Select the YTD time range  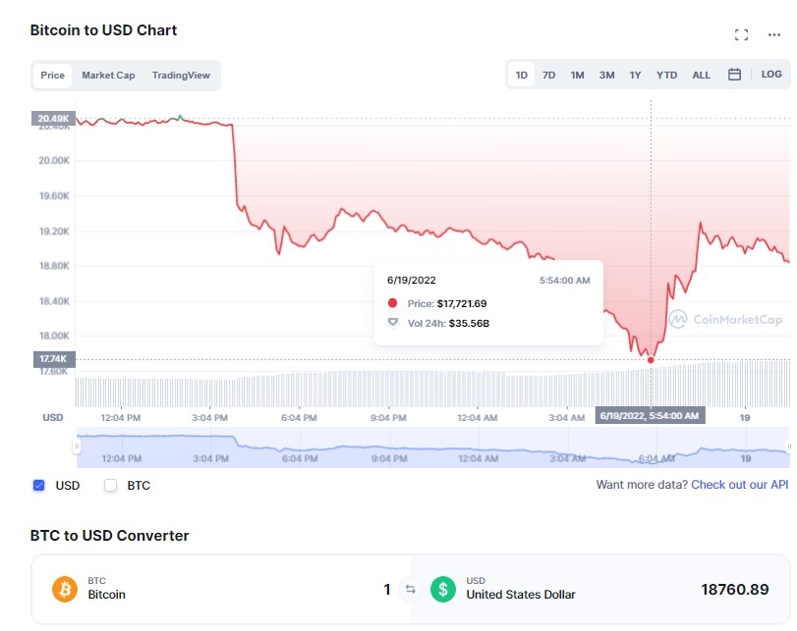[x=667, y=76]
